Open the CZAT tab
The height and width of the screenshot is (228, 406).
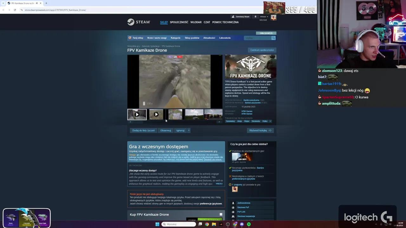point(207,22)
